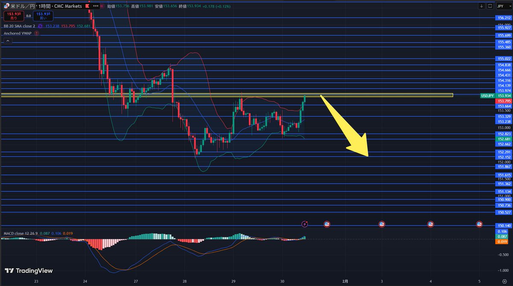This screenshot has height=286, width=513.
Task: Click the 155.927 price line label
Action: pyautogui.click(x=503, y=28)
